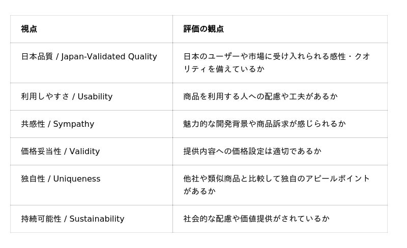Image resolution: width=407 pixels, height=248 pixels.
Task: Click the text 魅力的な開発背景や商品訴求が感じられるか
Action: click(265, 124)
